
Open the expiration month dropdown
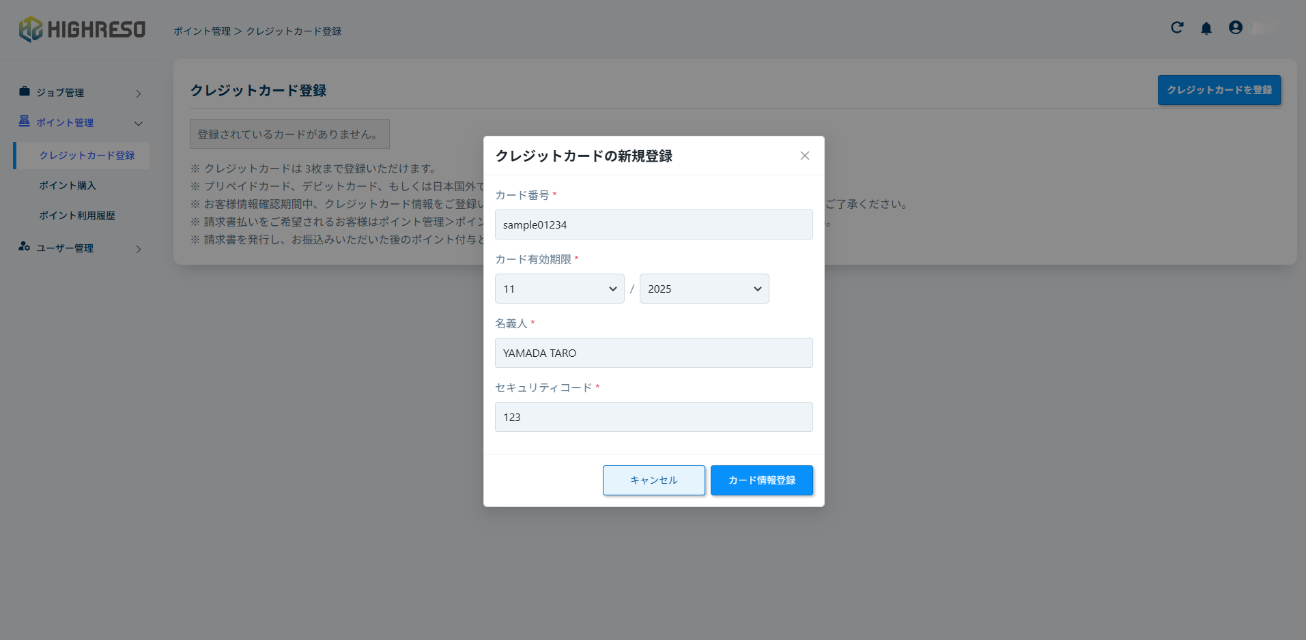559,289
